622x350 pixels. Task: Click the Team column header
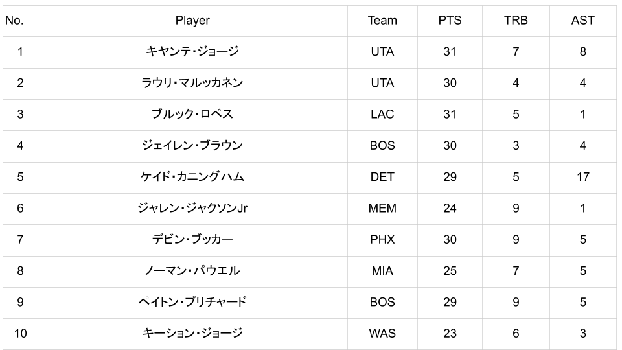point(382,21)
